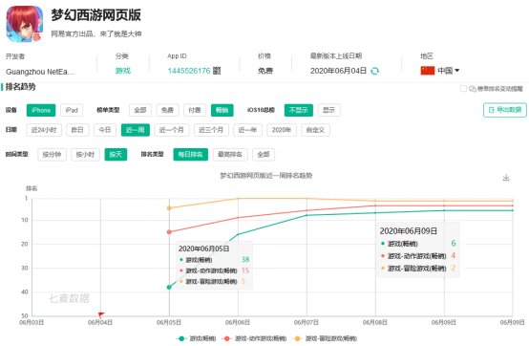Choose 畅销 chart type filter
529x346 pixels.
coord(222,110)
